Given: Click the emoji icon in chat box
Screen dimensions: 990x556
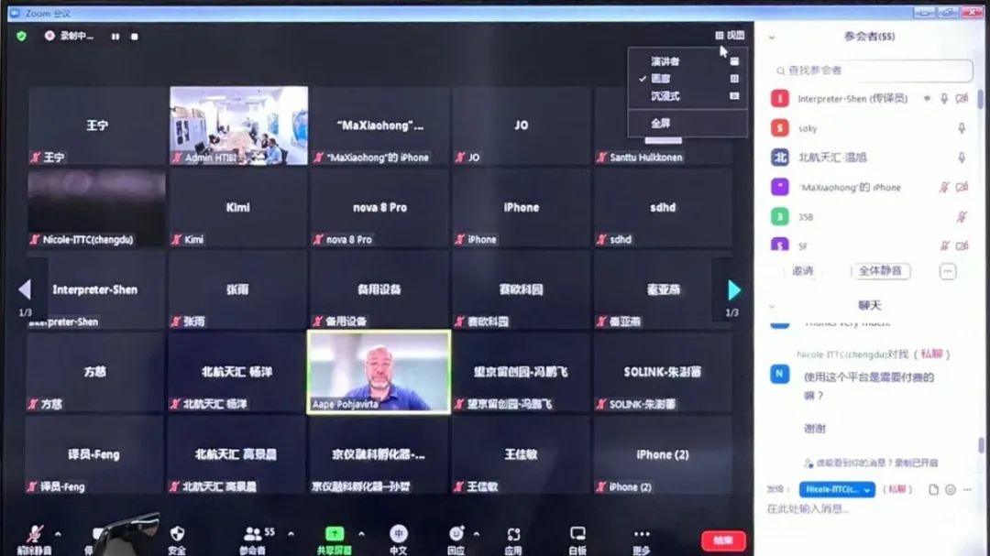Looking at the screenshot, I should click(951, 489).
